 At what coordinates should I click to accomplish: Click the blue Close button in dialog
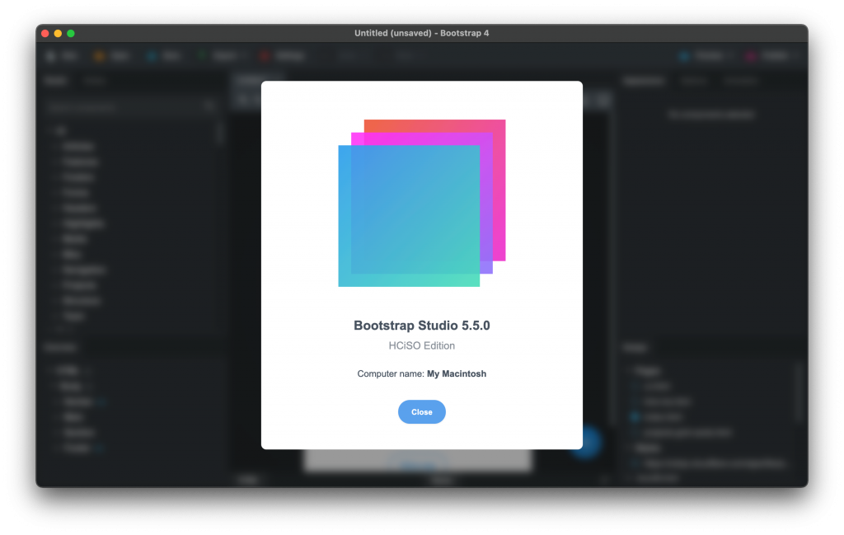(421, 411)
